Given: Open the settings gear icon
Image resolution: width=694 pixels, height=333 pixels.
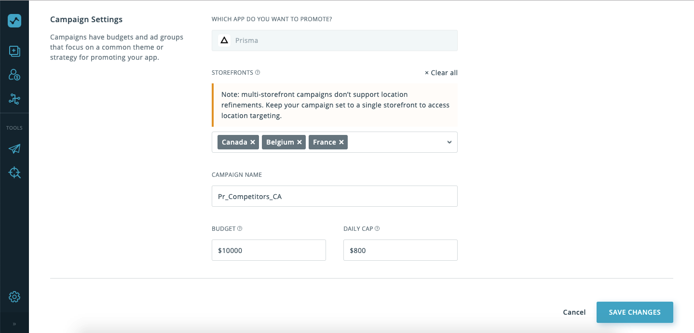Looking at the screenshot, I should click(14, 297).
